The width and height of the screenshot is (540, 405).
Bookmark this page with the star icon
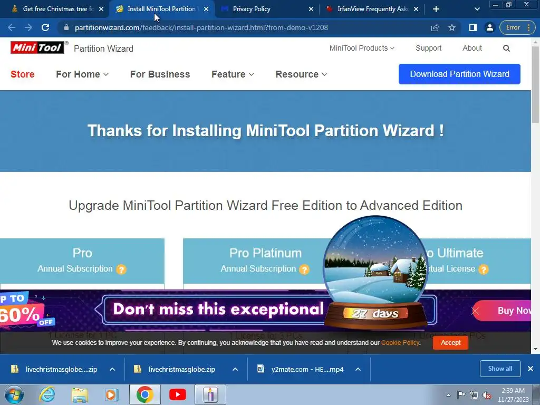452,27
